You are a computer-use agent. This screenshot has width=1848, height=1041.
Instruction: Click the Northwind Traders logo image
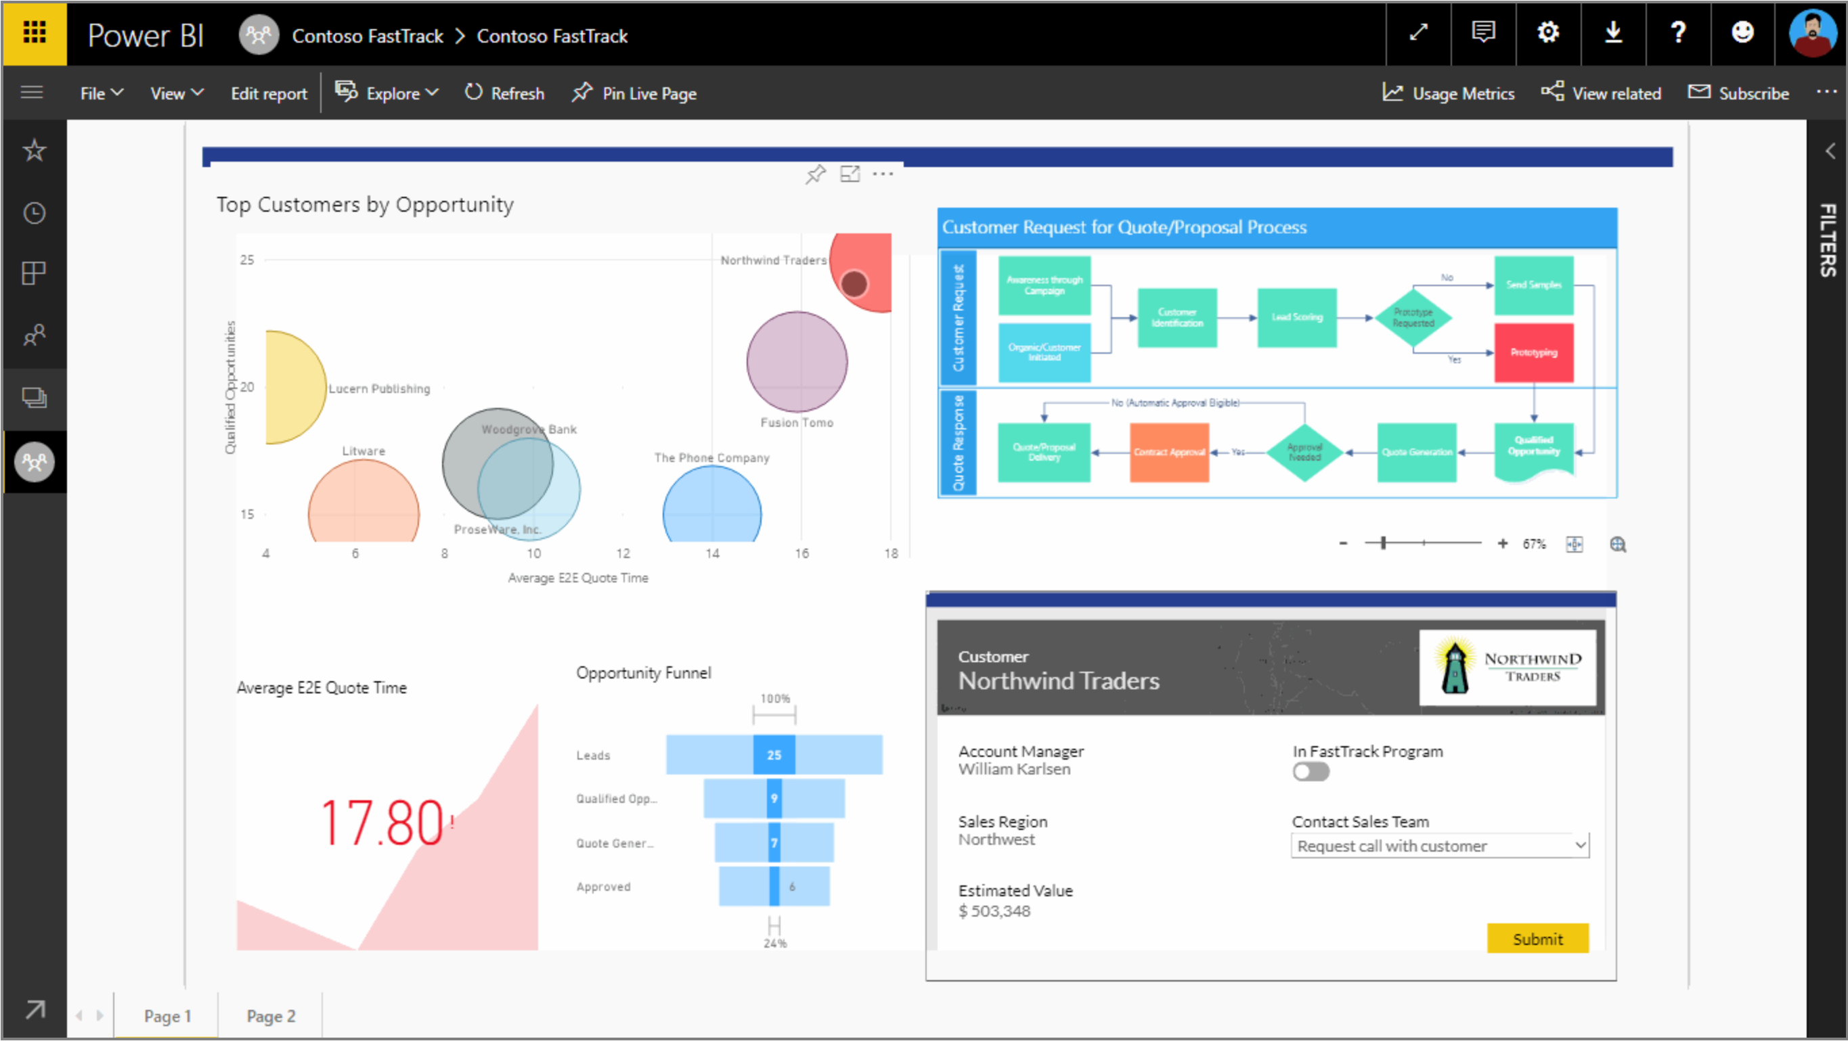[x=1508, y=668]
